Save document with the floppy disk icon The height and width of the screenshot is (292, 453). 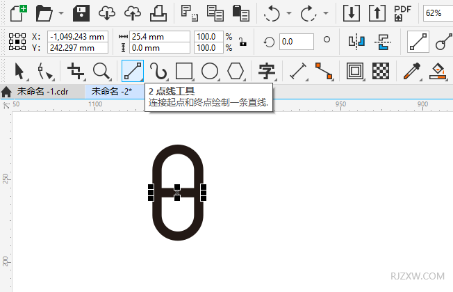point(81,13)
